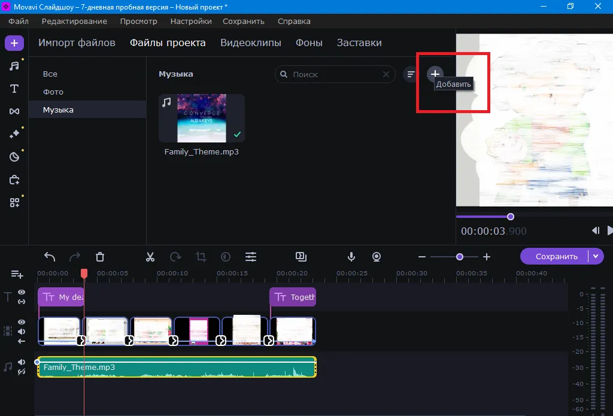
Task: Expand the Save button dropdown arrow
Action: tap(596, 256)
